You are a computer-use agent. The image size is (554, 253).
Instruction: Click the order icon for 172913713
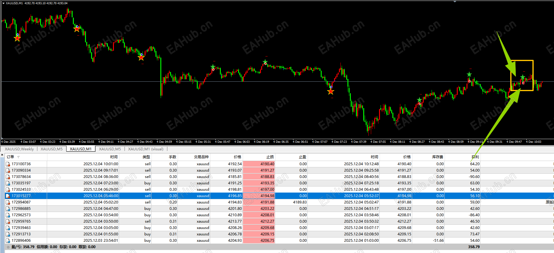[x=8, y=234]
